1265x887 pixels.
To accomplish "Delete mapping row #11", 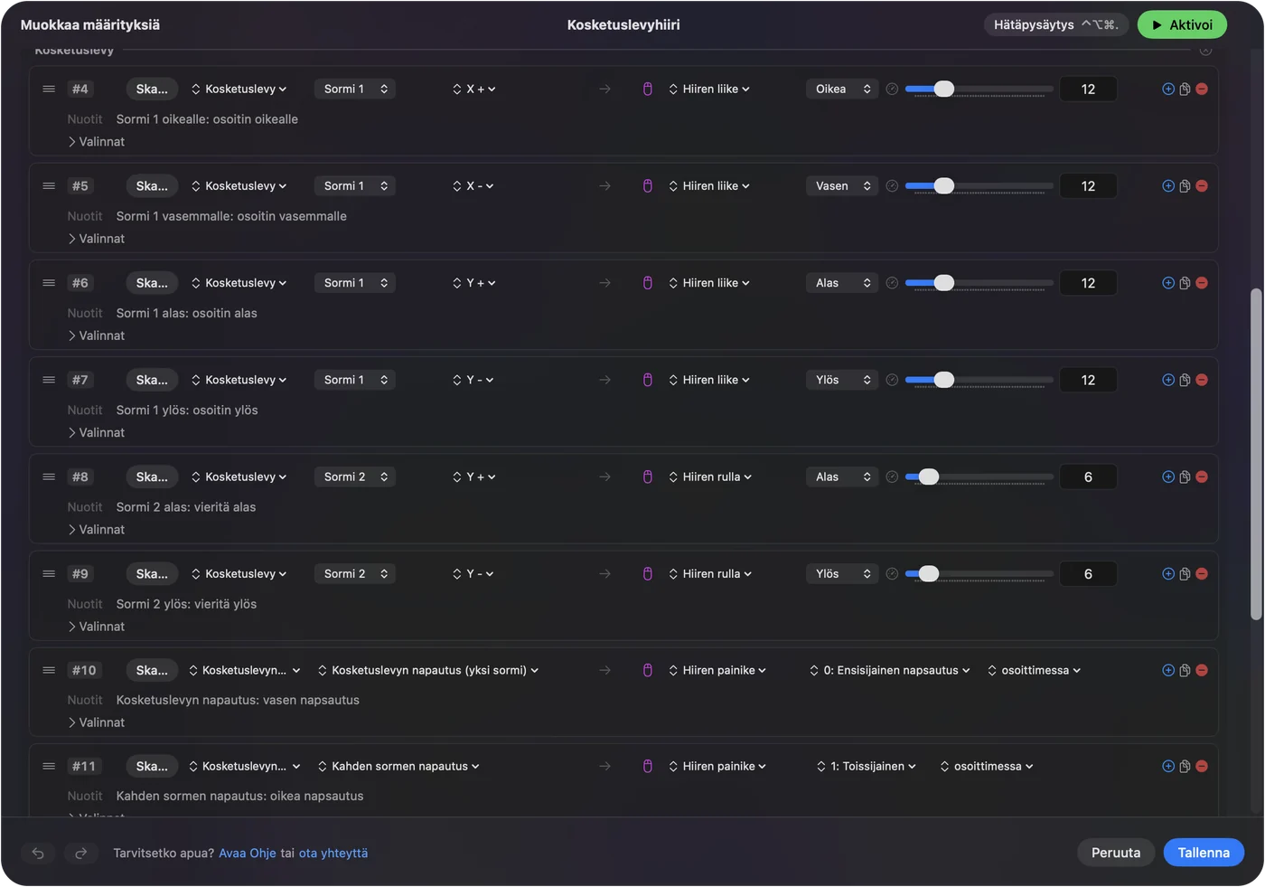I will tap(1202, 766).
